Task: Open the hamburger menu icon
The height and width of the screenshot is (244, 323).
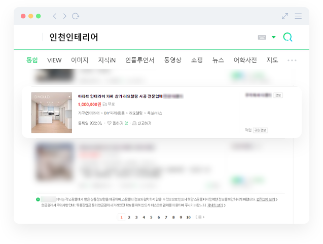Action: pos(298,16)
